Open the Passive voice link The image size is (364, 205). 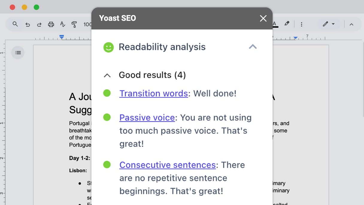[147, 118]
